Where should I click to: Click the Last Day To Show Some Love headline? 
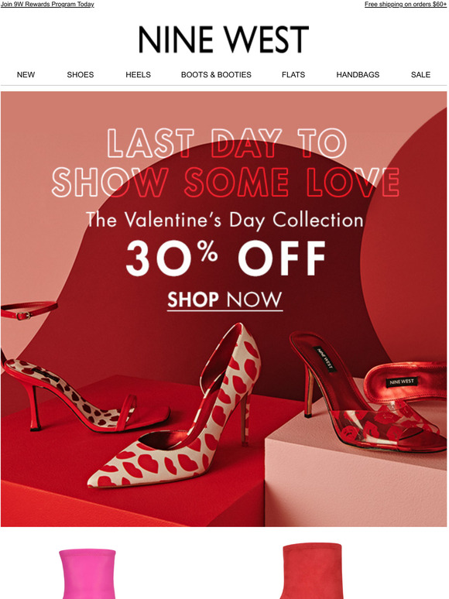pos(226,163)
